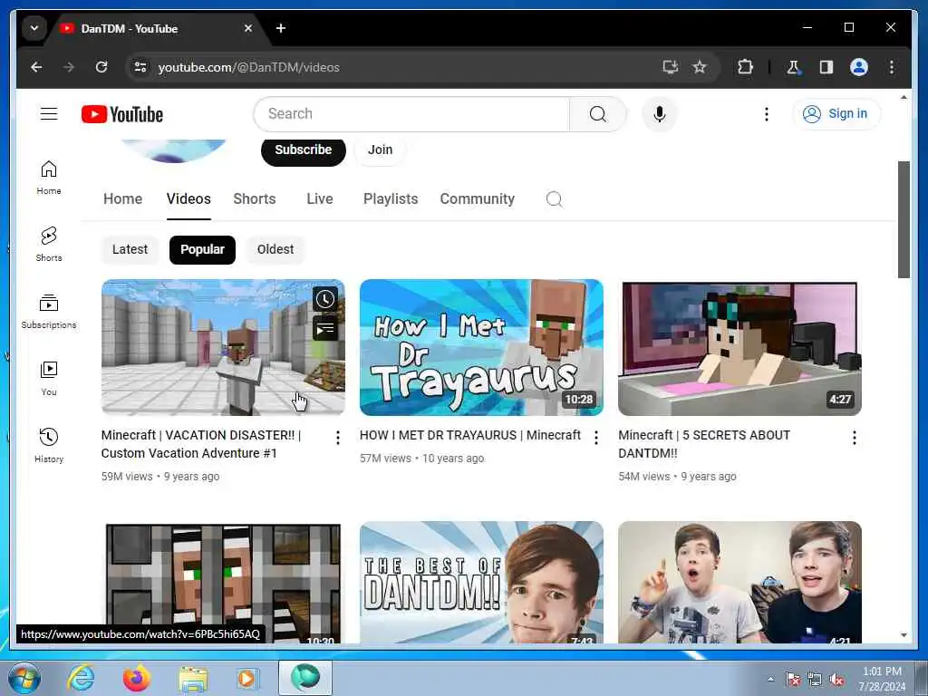Click install app icon in address bar
This screenshot has width=928, height=696.
pos(670,67)
